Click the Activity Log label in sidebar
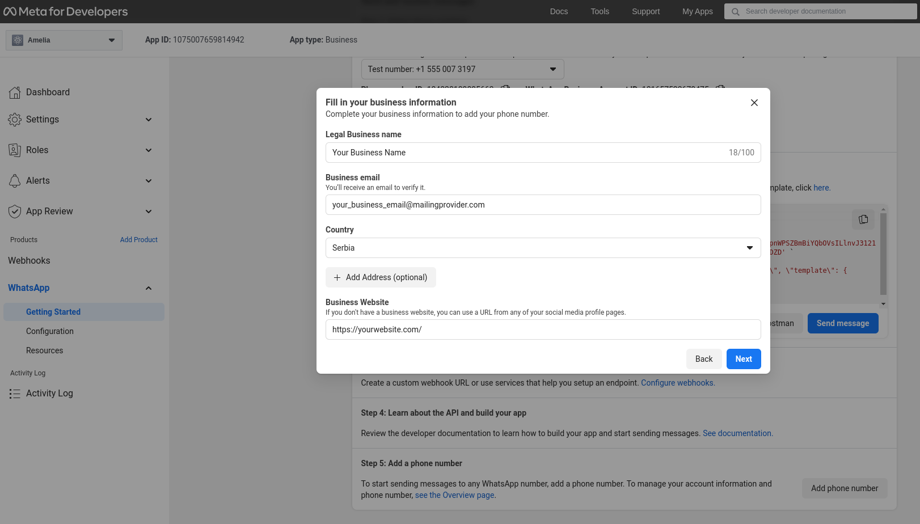The image size is (920, 524). click(x=49, y=394)
